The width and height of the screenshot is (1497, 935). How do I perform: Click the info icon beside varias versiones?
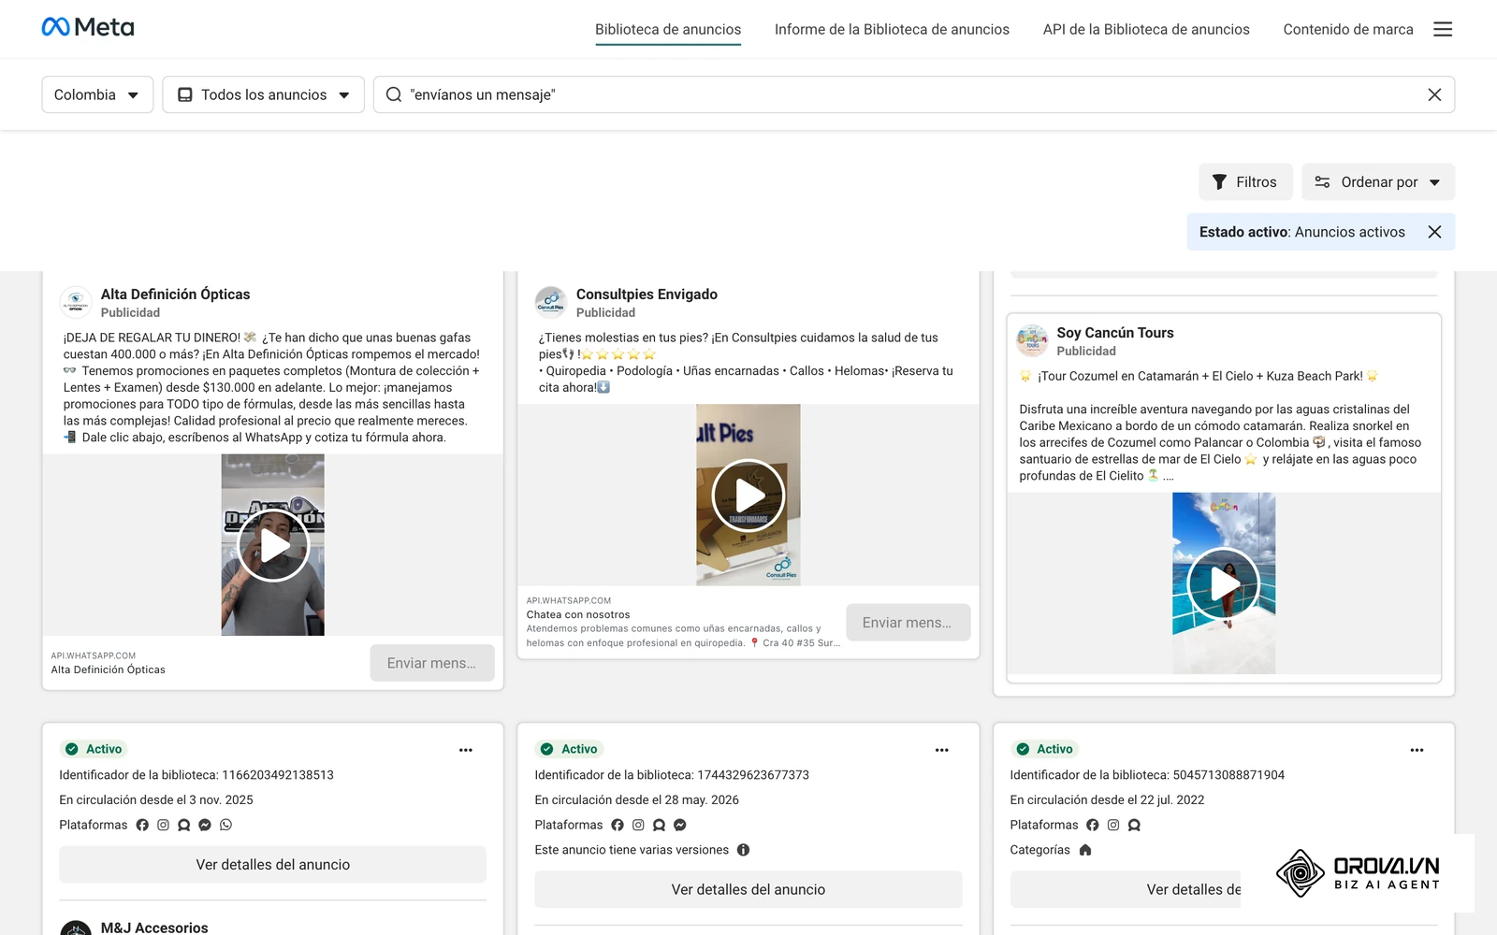(x=743, y=850)
